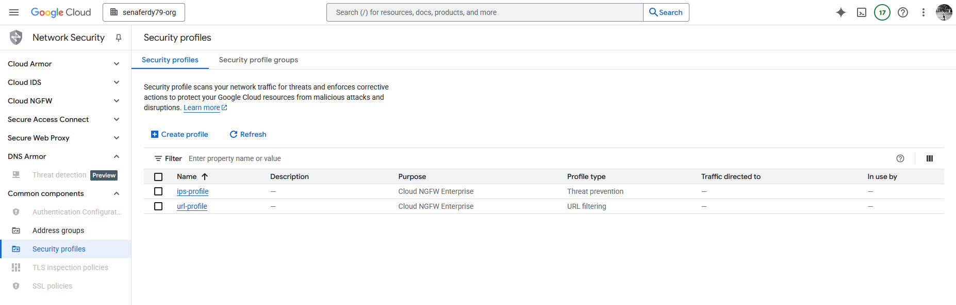
Task: Click the filter help icon in table toolbar
Action: (x=900, y=158)
